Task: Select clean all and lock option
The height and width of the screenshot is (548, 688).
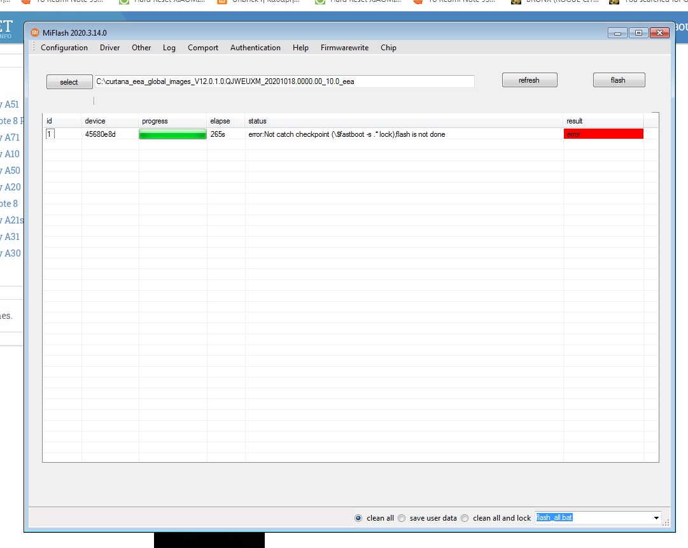Action: [x=465, y=518]
